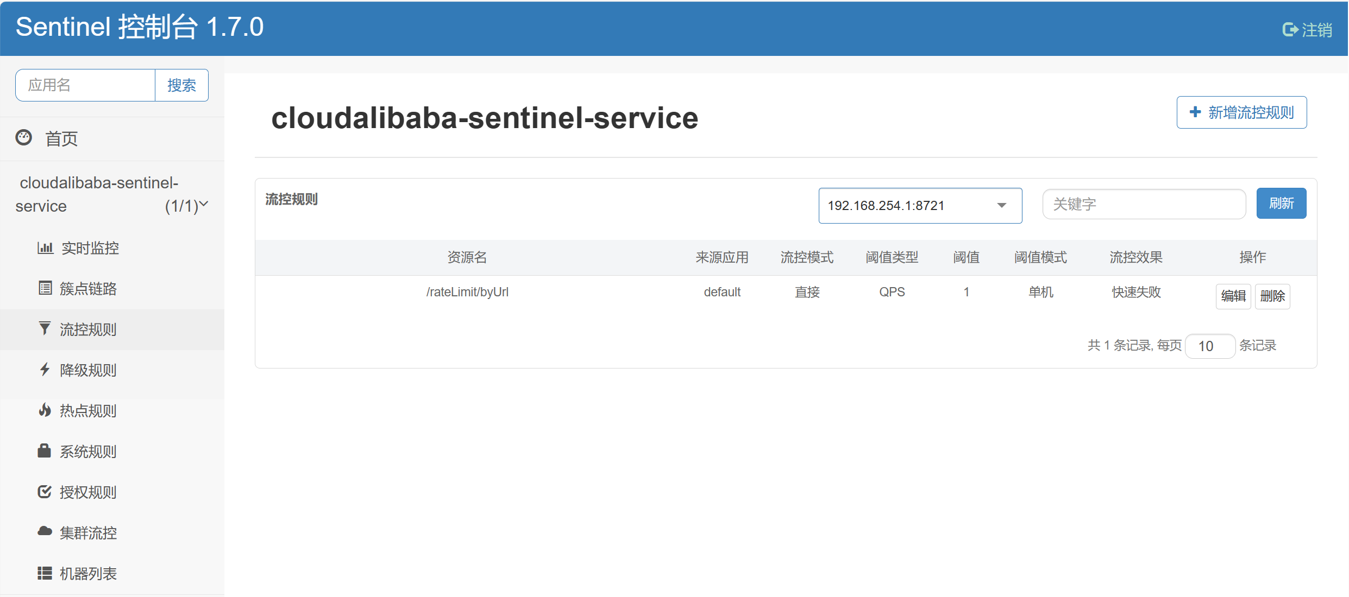Screen dimensions: 1349x597
Task: Open 集群流控 in the sidebar
Action: pyautogui.click(x=112, y=533)
